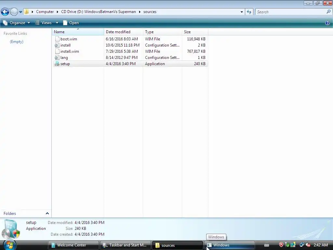Select the install configuration file icon
The height and width of the screenshot is (250, 333).
[57, 45]
